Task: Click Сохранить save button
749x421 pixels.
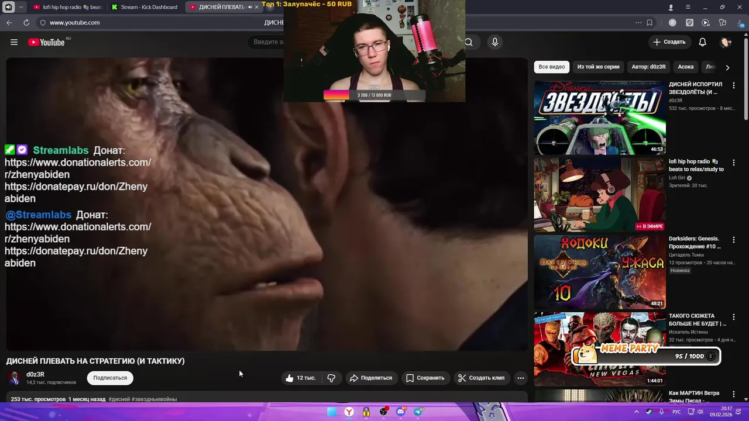Action: [425, 378]
